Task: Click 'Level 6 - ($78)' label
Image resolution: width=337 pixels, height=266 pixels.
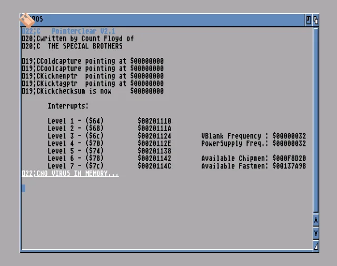Action: (x=76, y=159)
